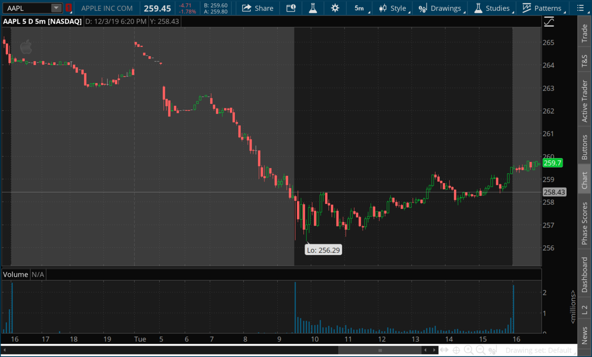The height and width of the screenshot is (357, 592).
Task: Click the APPLE INC COM company name
Action: [x=107, y=8]
